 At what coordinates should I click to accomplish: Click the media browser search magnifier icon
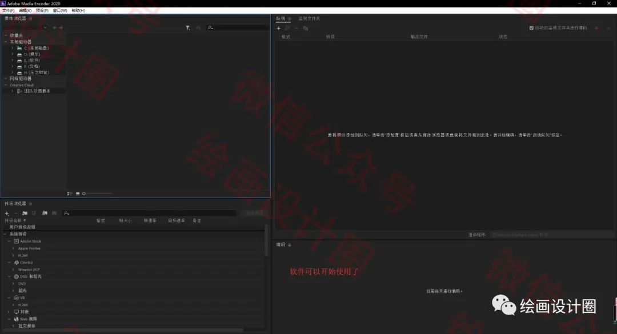(210, 27)
